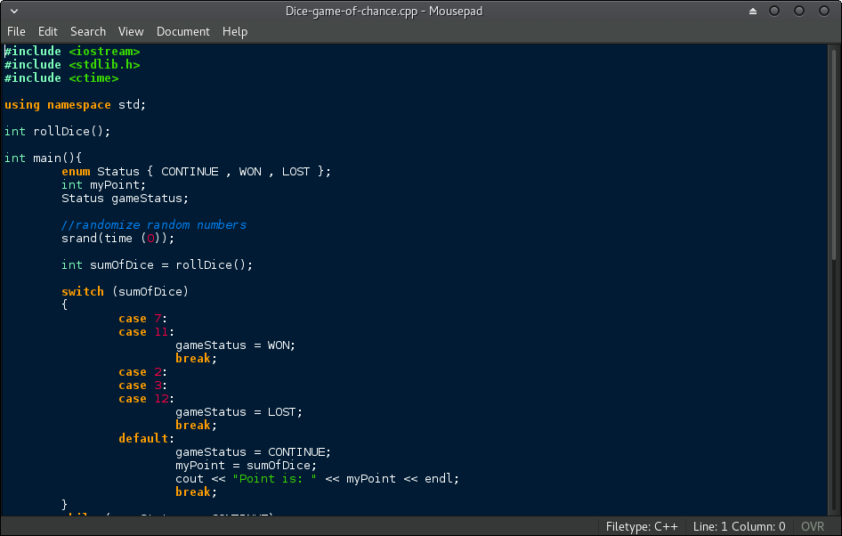842x536 pixels.
Task: Click the Line 1 Column 0 status indicator
Action: [740, 526]
